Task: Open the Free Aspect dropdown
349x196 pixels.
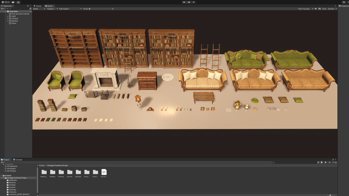Action: coord(70,9)
